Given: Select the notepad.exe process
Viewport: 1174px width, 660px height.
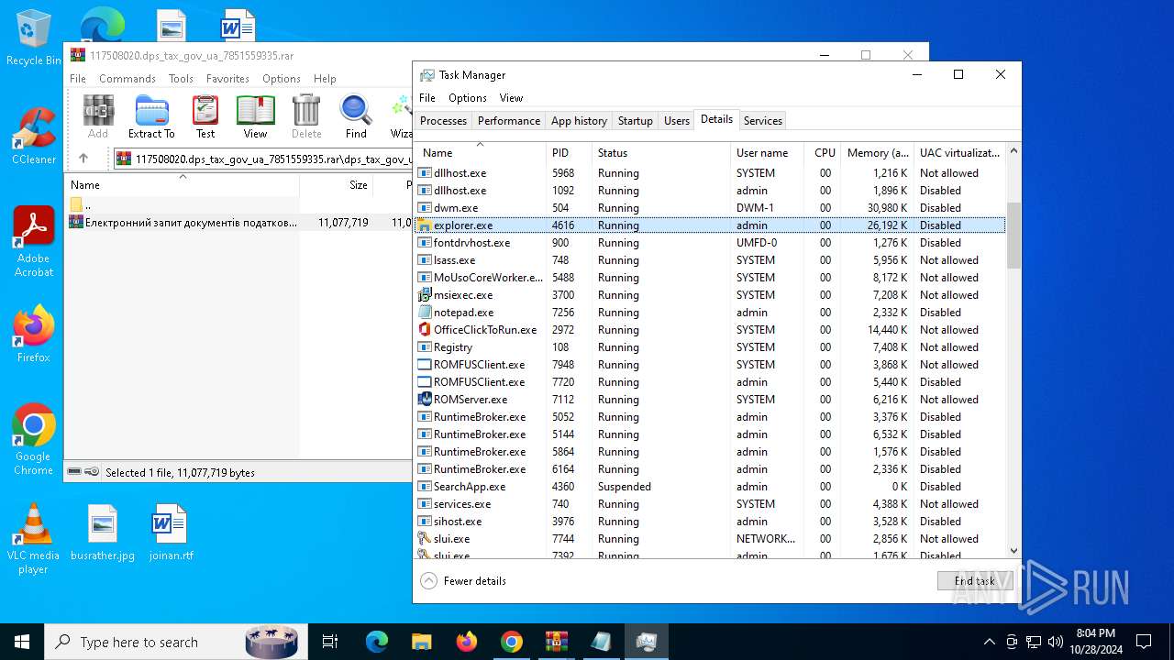Looking at the screenshot, I should 711,313.
